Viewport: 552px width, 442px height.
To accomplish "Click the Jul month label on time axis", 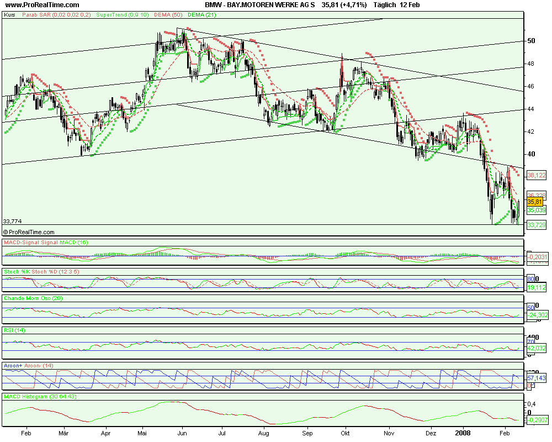I will pyautogui.click(x=222, y=433).
